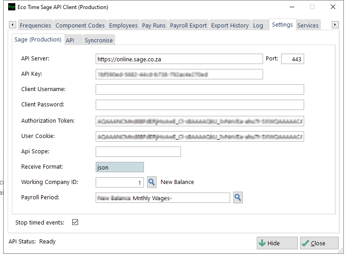Viewport: 347px width, 257px height.
Task: Focus the API Server URL field
Action: click(x=179, y=59)
